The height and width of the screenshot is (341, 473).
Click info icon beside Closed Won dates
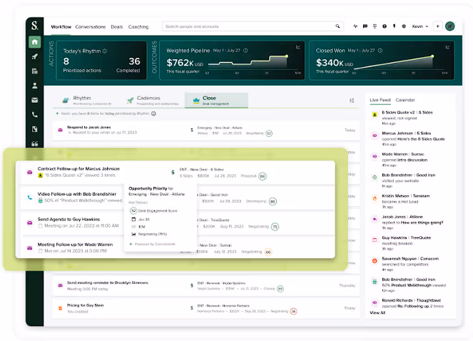click(380, 51)
